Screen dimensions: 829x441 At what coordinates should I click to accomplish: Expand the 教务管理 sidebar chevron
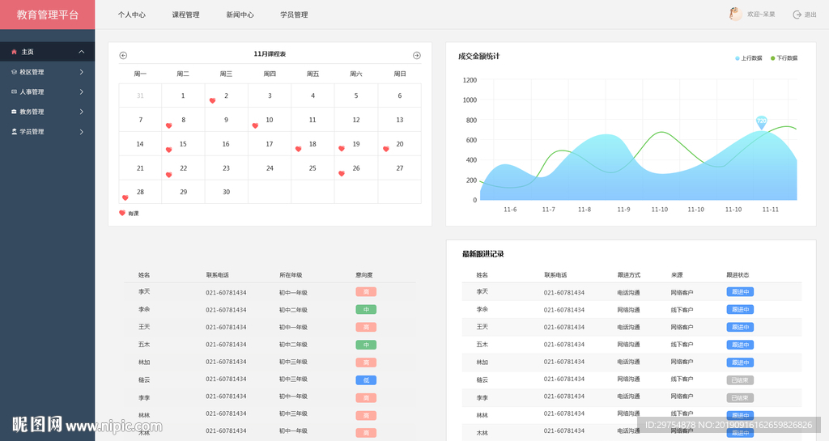82,112
